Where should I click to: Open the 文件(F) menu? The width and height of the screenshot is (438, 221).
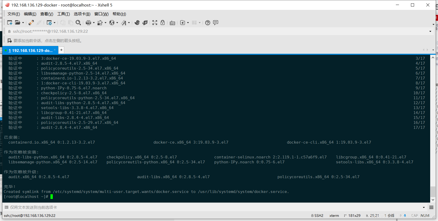click(x=14, y=14)
